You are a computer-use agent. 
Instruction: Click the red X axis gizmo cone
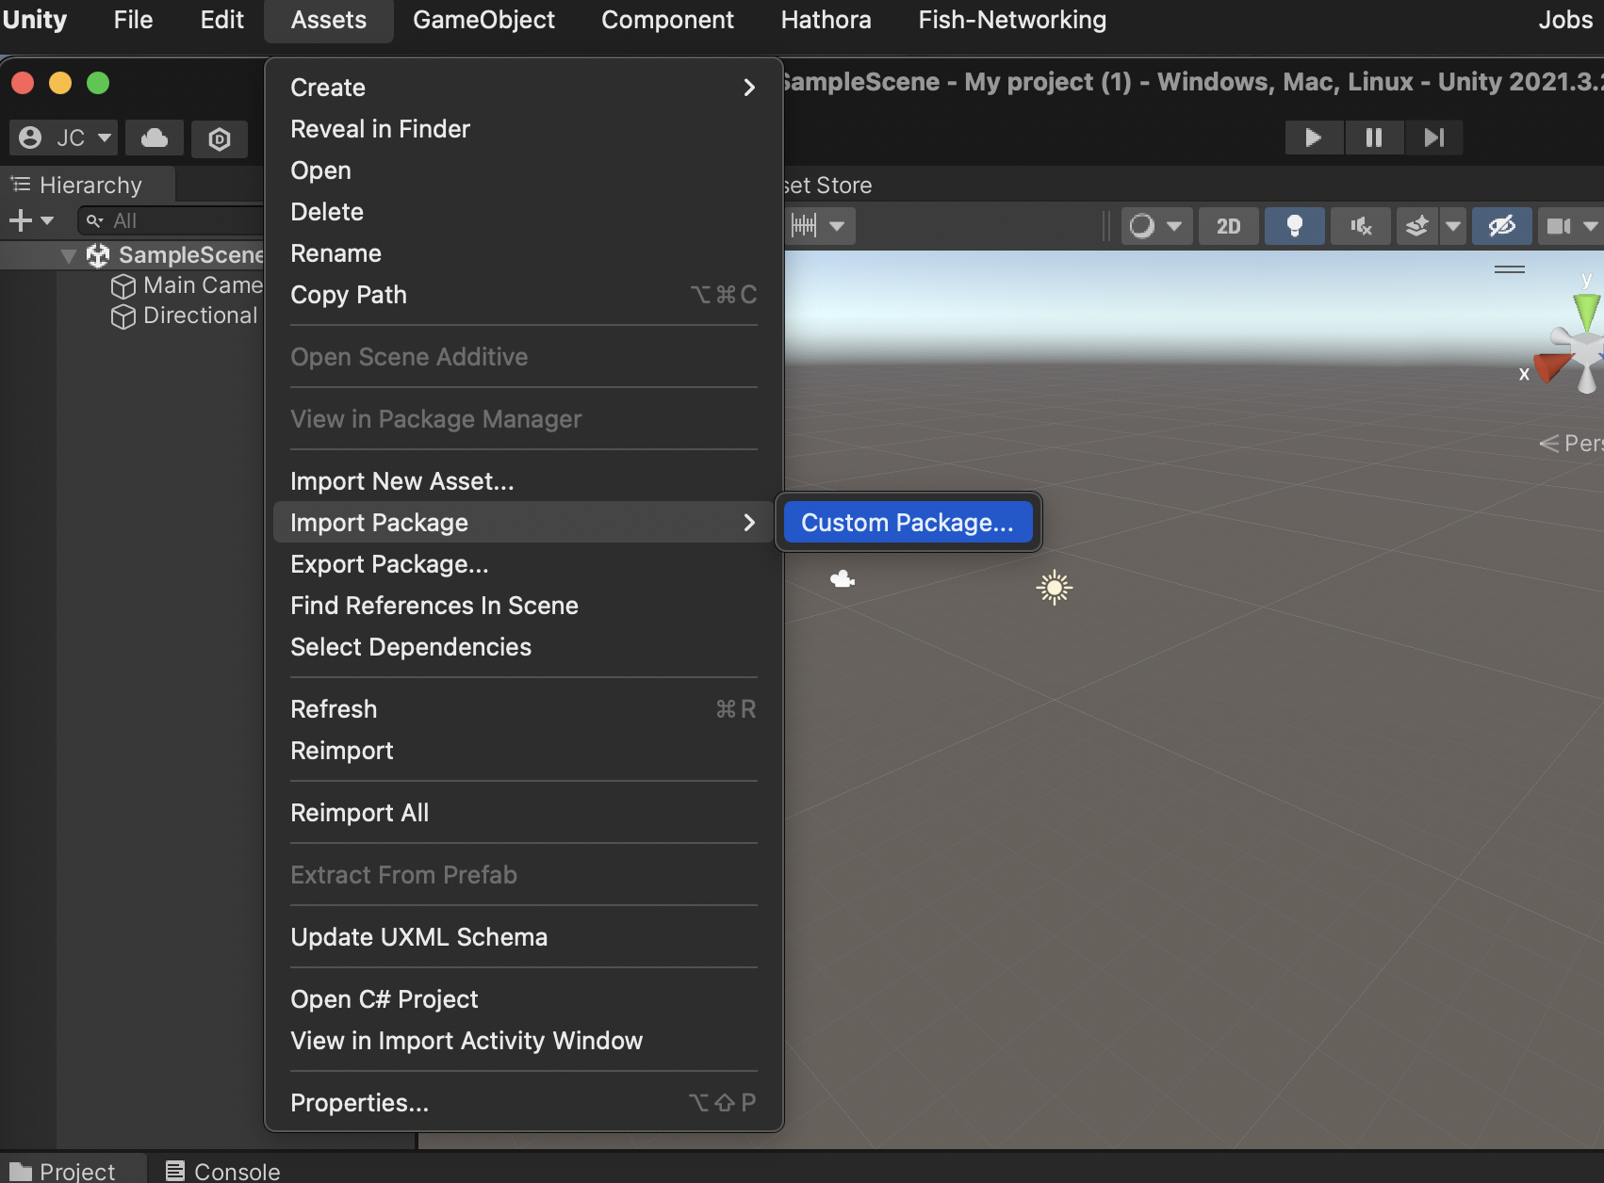pyautogui.click(x=1550, y=366)
